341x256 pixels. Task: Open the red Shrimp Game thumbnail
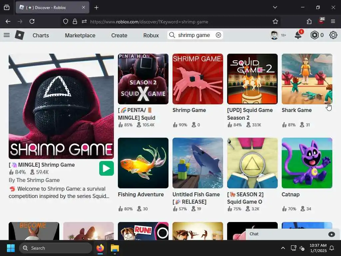pos(198,79)
